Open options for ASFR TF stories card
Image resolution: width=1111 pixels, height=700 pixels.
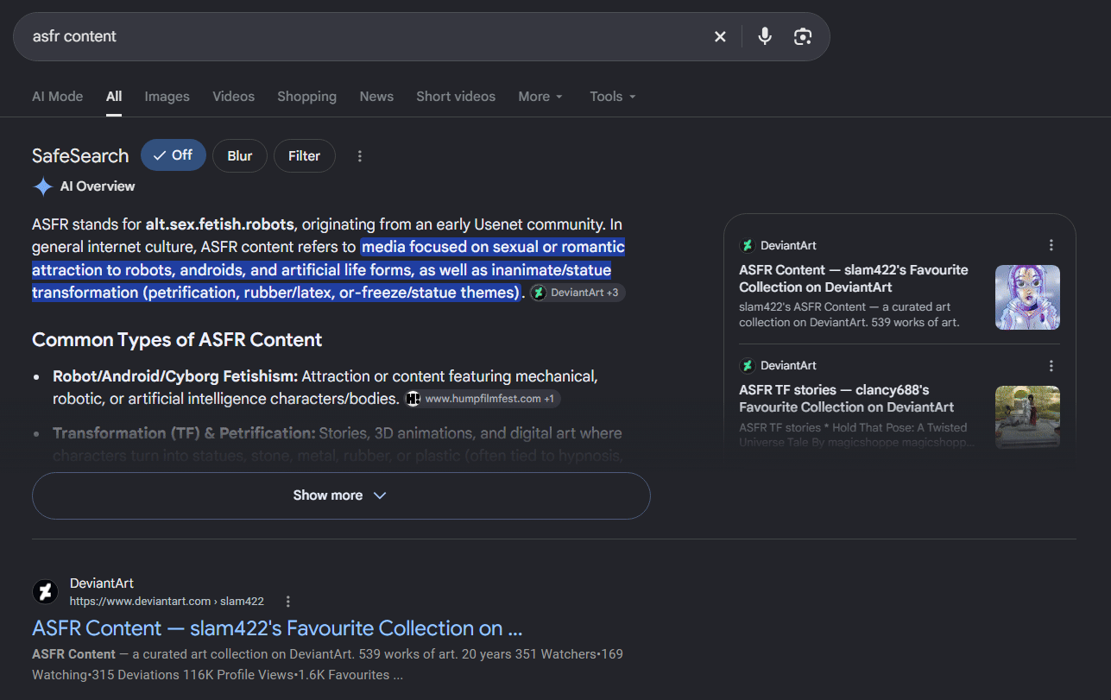1051,365
